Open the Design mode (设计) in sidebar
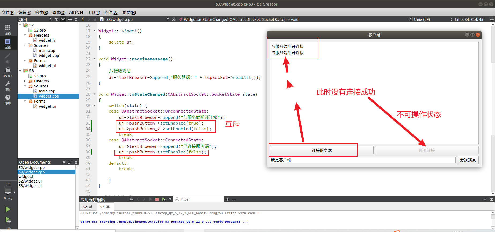The image size is (495, 232). coord(8,57)
